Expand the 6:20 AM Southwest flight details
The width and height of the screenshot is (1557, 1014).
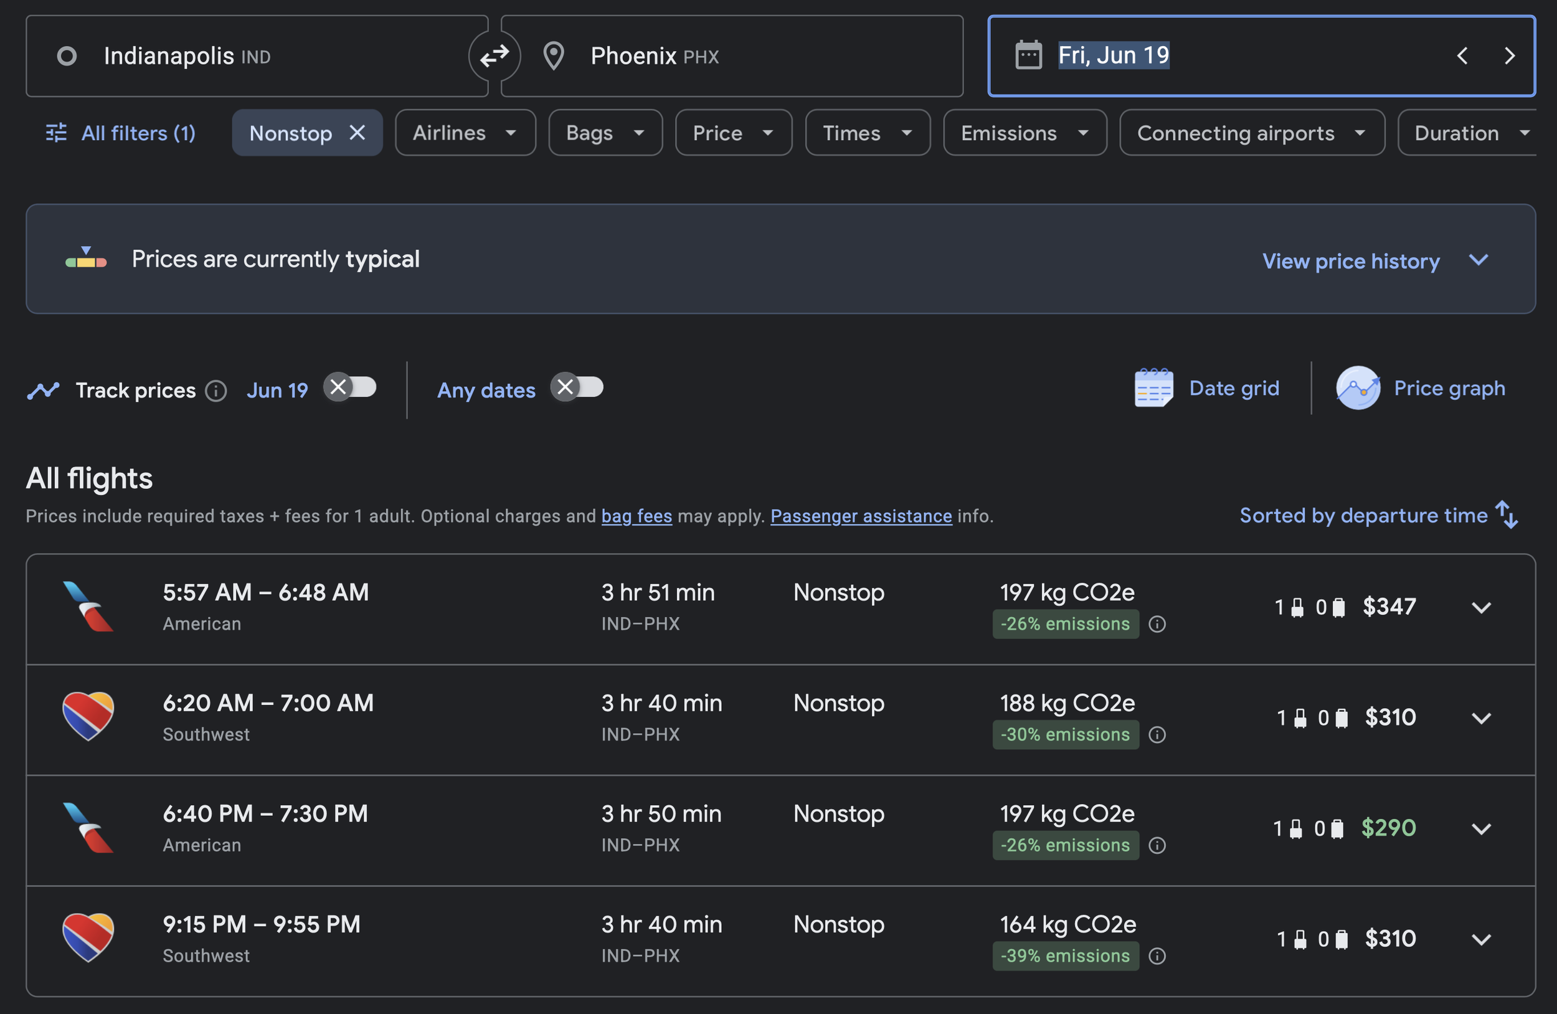pyautogui.click(x=1481, y=718)
